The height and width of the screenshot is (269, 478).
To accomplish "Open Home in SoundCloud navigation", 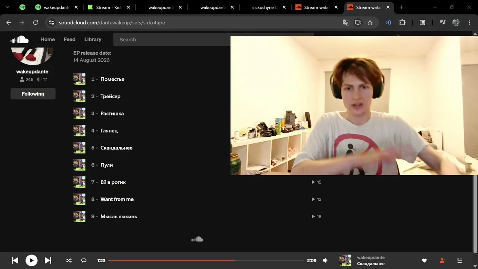I will click(47, 39).
